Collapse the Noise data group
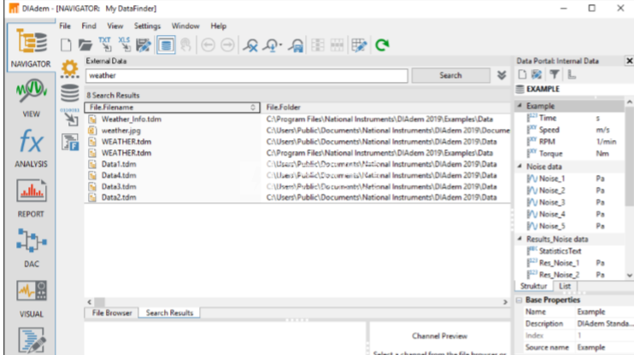 pos(520,166)
